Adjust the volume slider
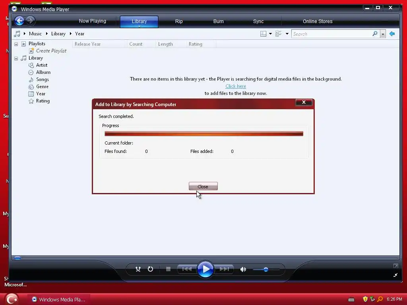 point(266,270)
